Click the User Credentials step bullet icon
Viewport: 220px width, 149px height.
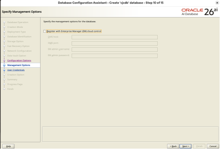click(x=4, y=70)
